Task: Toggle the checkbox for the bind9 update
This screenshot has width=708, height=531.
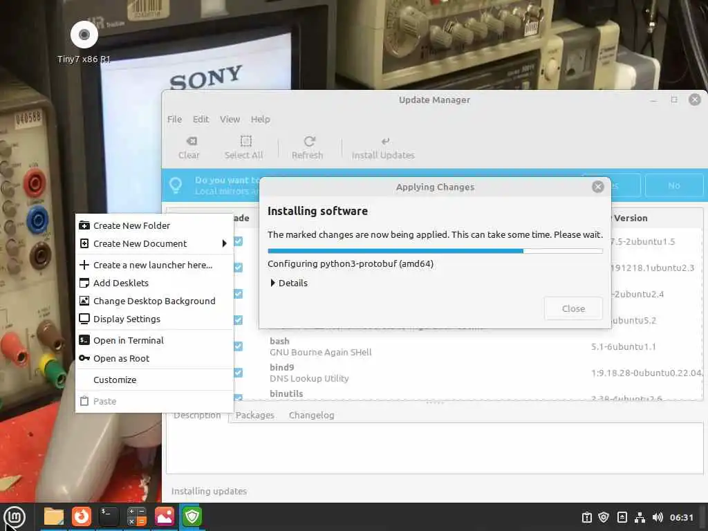Action: click(239, 373)
